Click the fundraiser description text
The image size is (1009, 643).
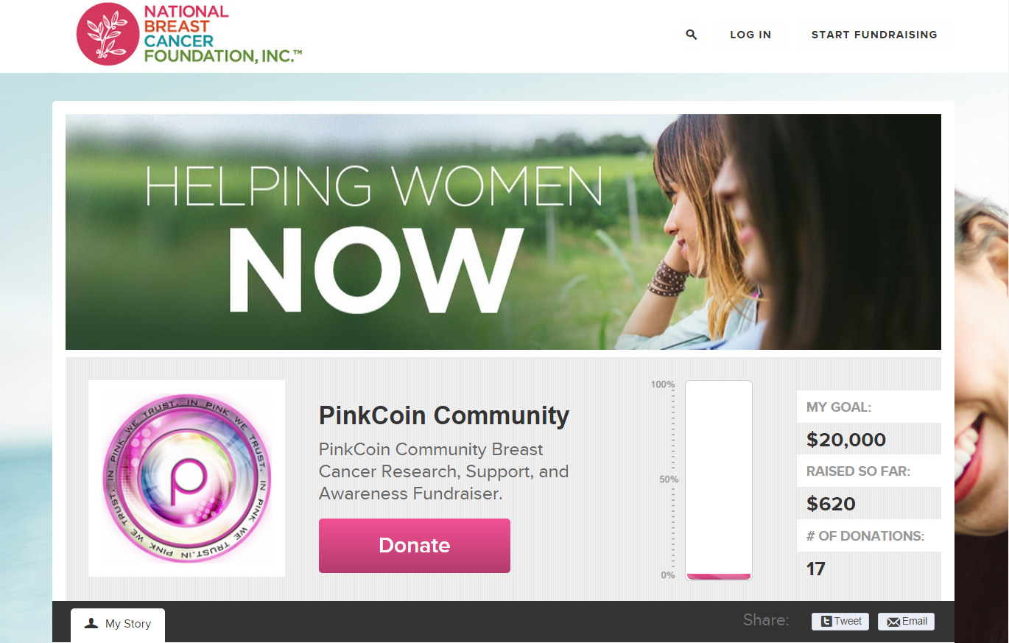(x=443, y=471)
